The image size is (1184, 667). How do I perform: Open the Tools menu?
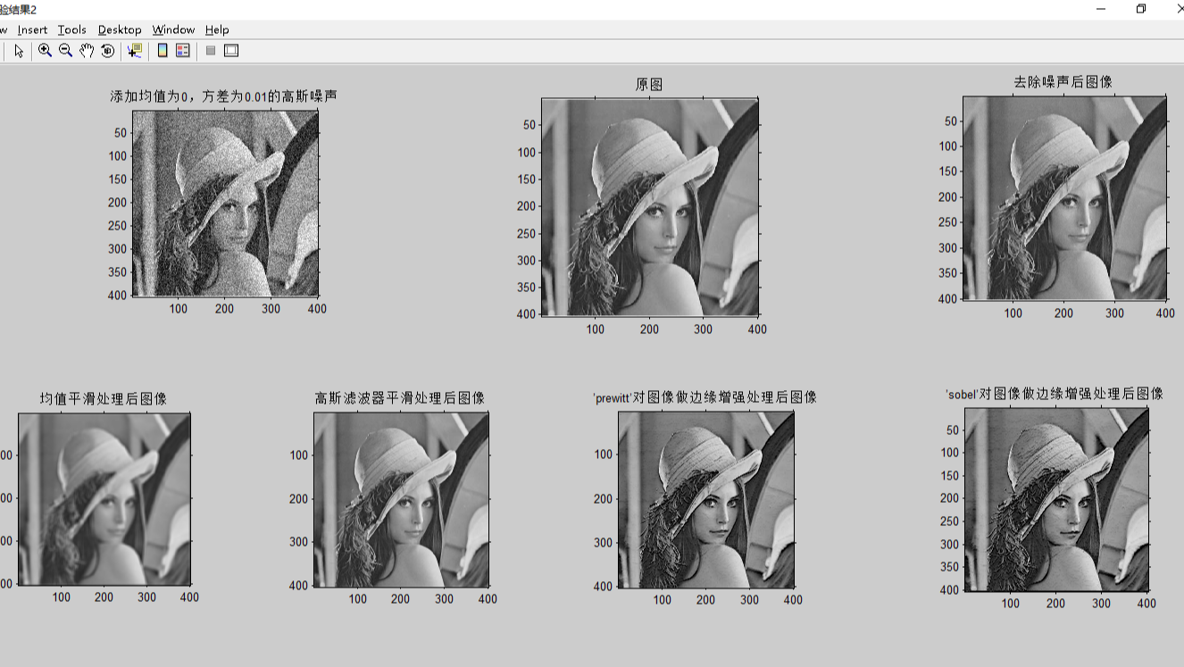point(72,29)
